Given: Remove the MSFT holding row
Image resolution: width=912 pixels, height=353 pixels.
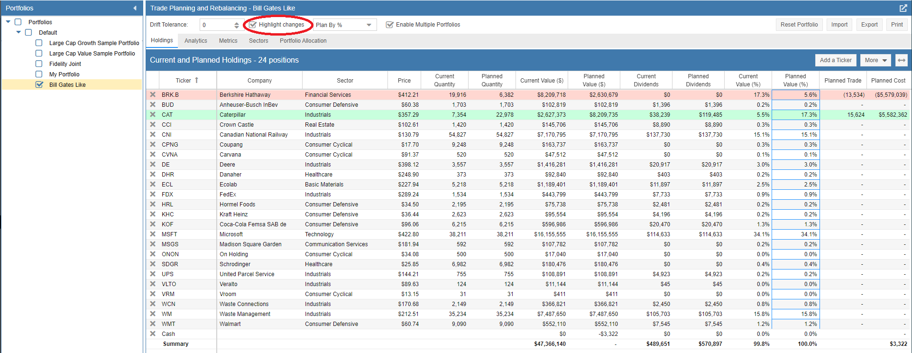Looking at the screenshot, I should pyautogui.click(x=153, y=234).
